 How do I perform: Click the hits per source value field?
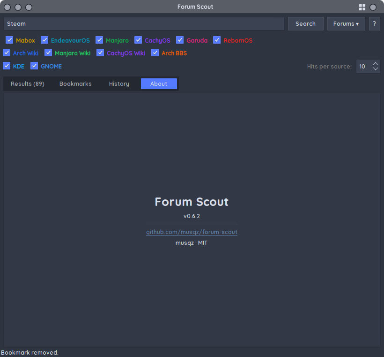coord(364,67)
